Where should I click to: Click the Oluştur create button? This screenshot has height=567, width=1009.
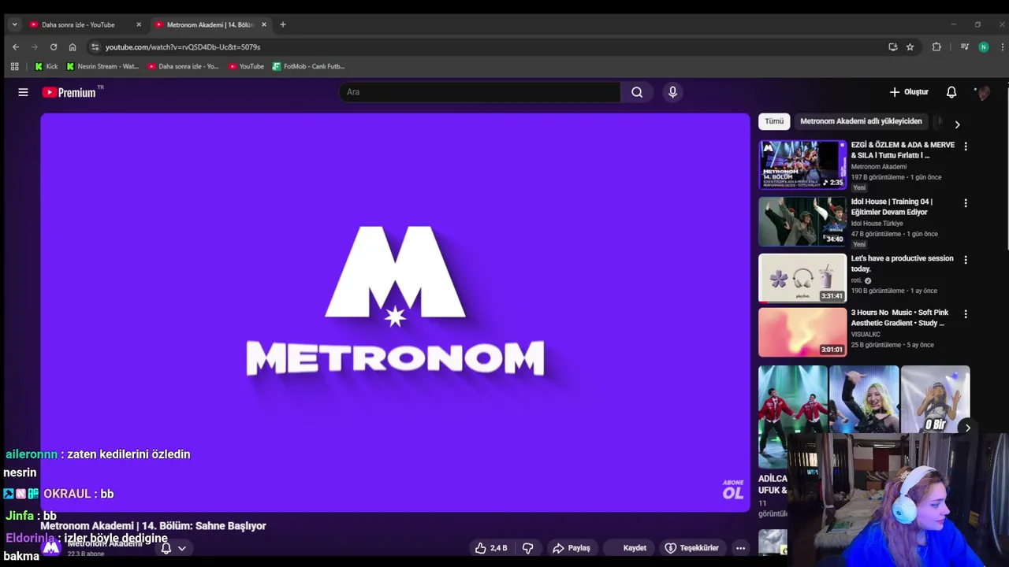[909, 92]
